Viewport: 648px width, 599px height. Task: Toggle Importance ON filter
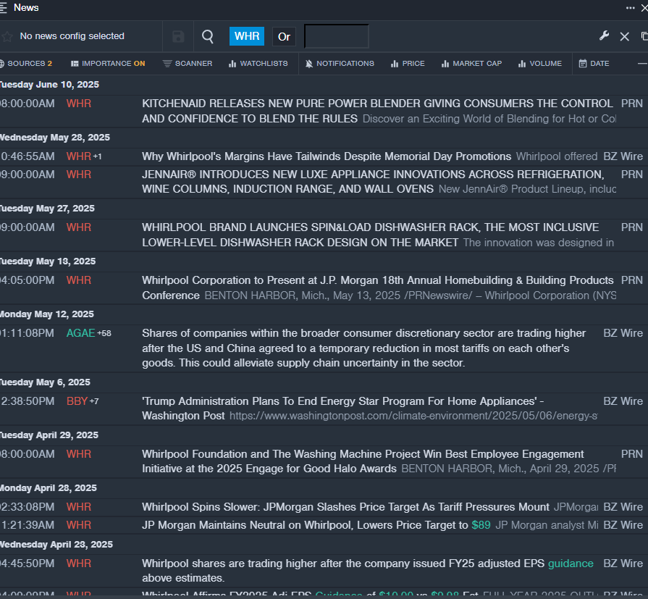pyautogui.click(x=108, y=63)
